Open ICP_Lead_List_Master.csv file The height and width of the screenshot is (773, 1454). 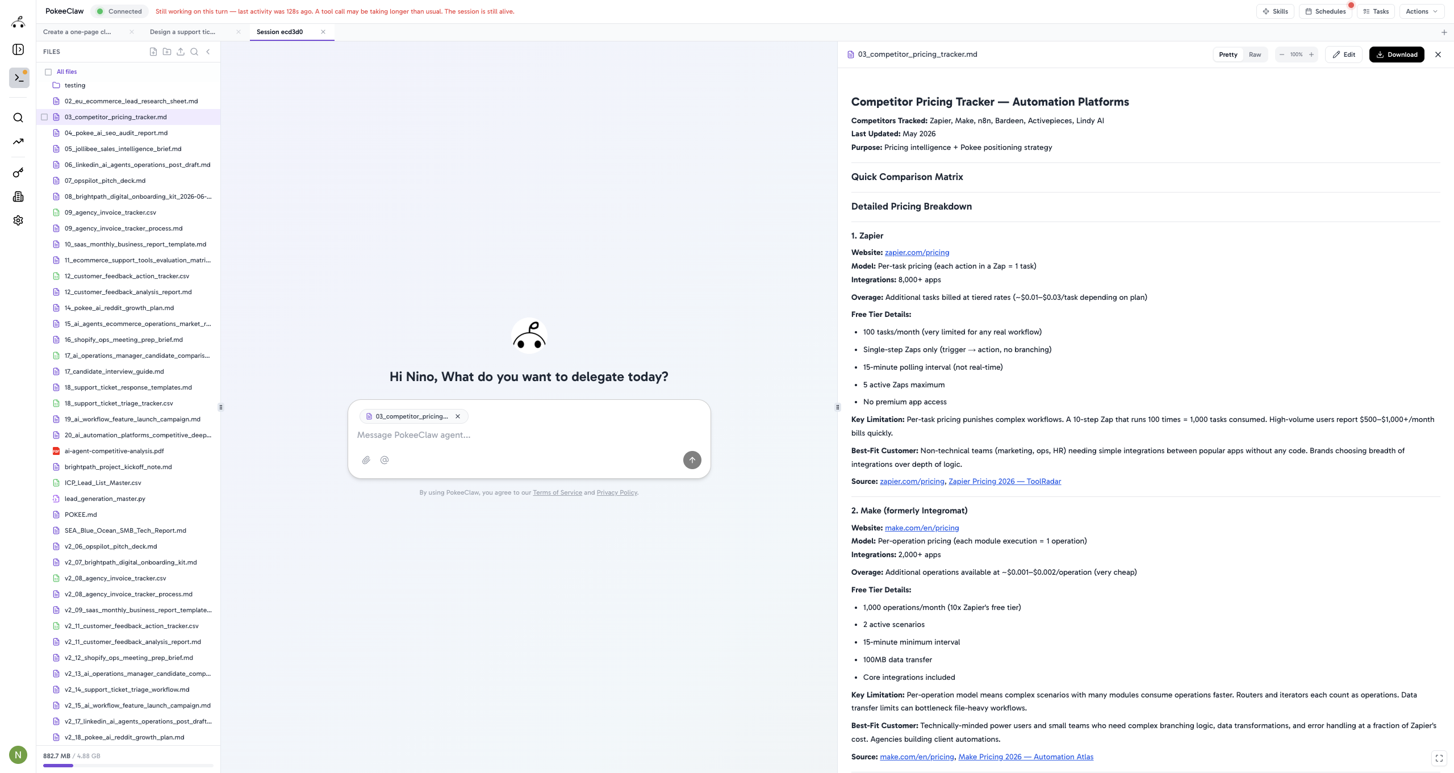click(x=103, y=483)
